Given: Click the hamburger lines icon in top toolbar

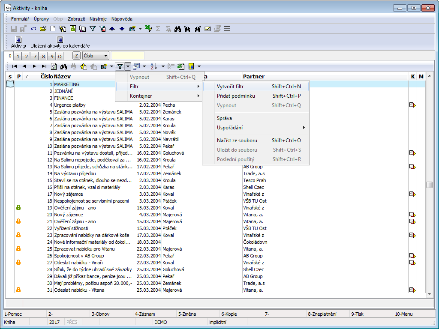Looking at the screenshot, I should (x=227, y=29).
